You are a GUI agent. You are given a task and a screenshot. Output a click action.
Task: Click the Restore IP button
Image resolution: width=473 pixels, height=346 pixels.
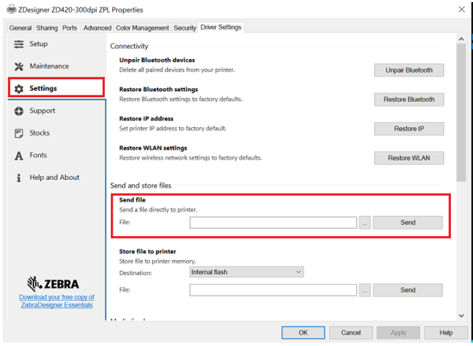[409, 129]
